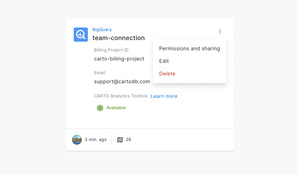Click the team-connection title

click(x=118, y=38)
